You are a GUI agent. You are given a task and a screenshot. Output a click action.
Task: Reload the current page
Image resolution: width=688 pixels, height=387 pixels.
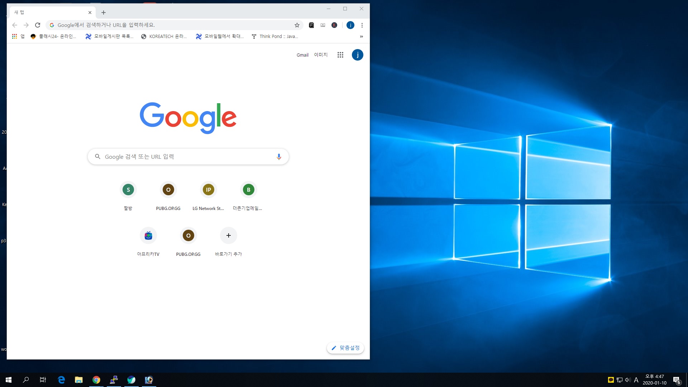pos(38,25)
